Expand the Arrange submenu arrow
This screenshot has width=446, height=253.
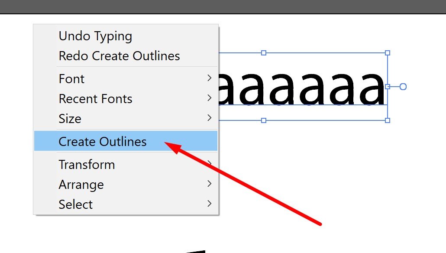(x=210, y=184)
